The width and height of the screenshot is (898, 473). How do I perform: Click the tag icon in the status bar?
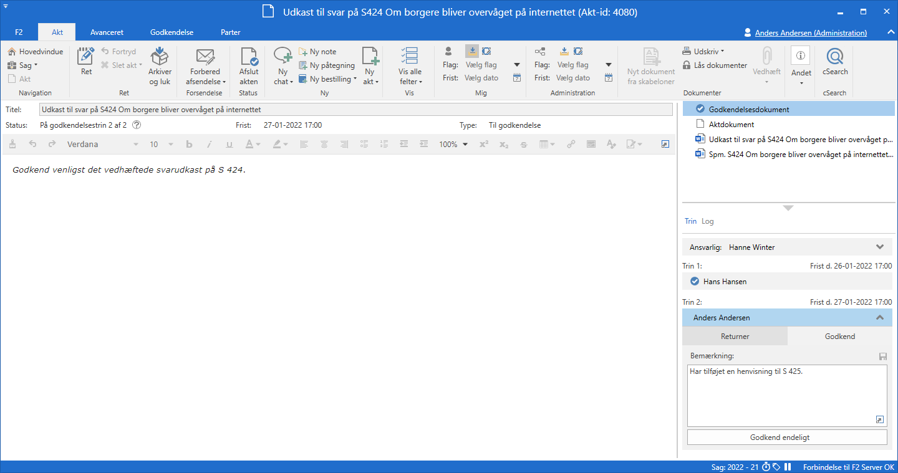(777, 467)
